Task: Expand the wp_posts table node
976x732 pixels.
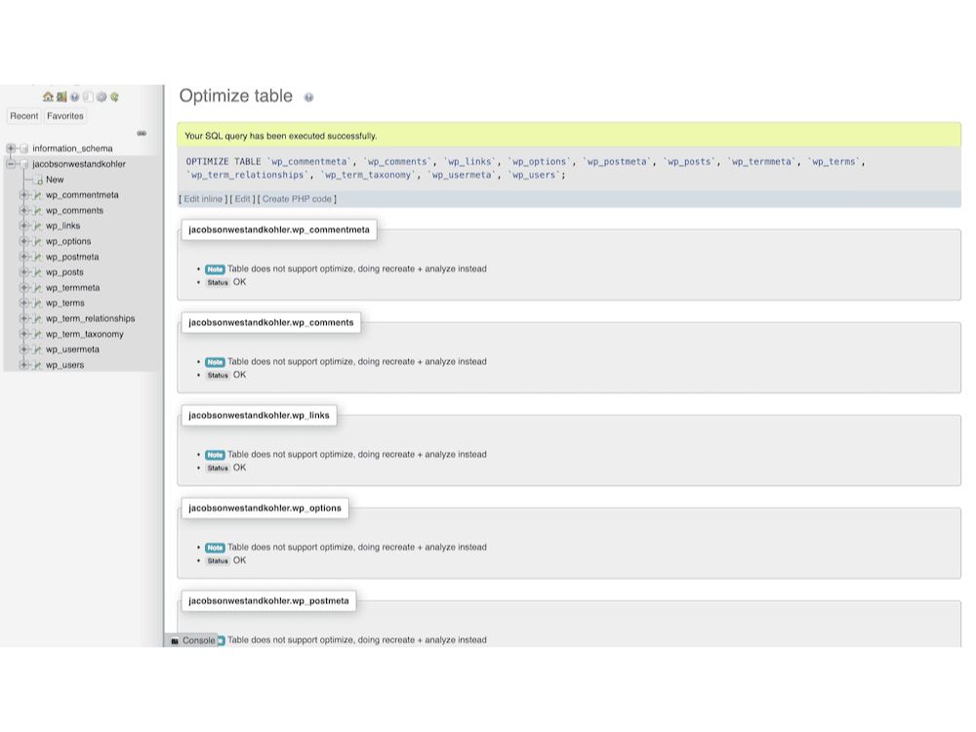Action: point(23,272)
